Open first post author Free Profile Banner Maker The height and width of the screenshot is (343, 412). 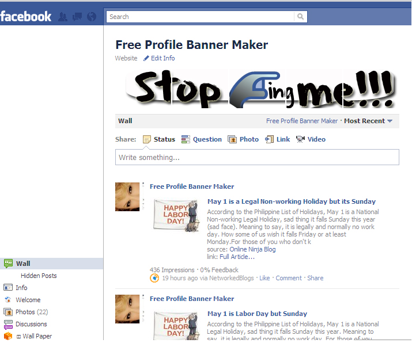coord(192,186)
